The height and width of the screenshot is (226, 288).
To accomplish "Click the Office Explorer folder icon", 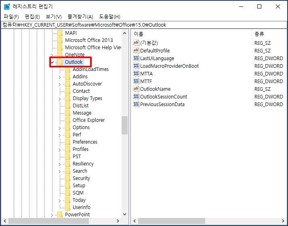I will tap(67, 120).
